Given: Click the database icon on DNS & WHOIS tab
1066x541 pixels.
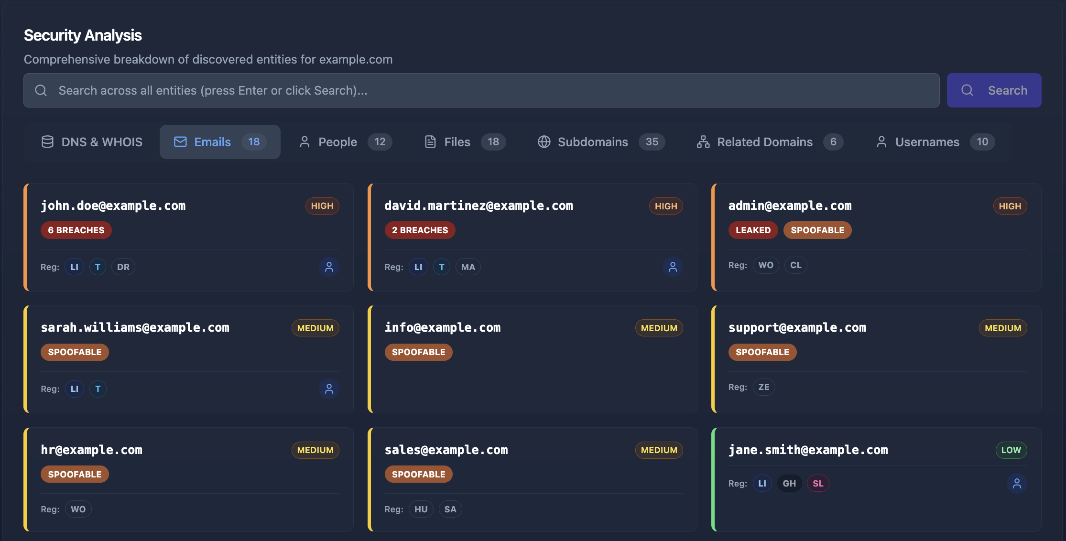Looking at the screenshot, I should (x=47, y=141).
